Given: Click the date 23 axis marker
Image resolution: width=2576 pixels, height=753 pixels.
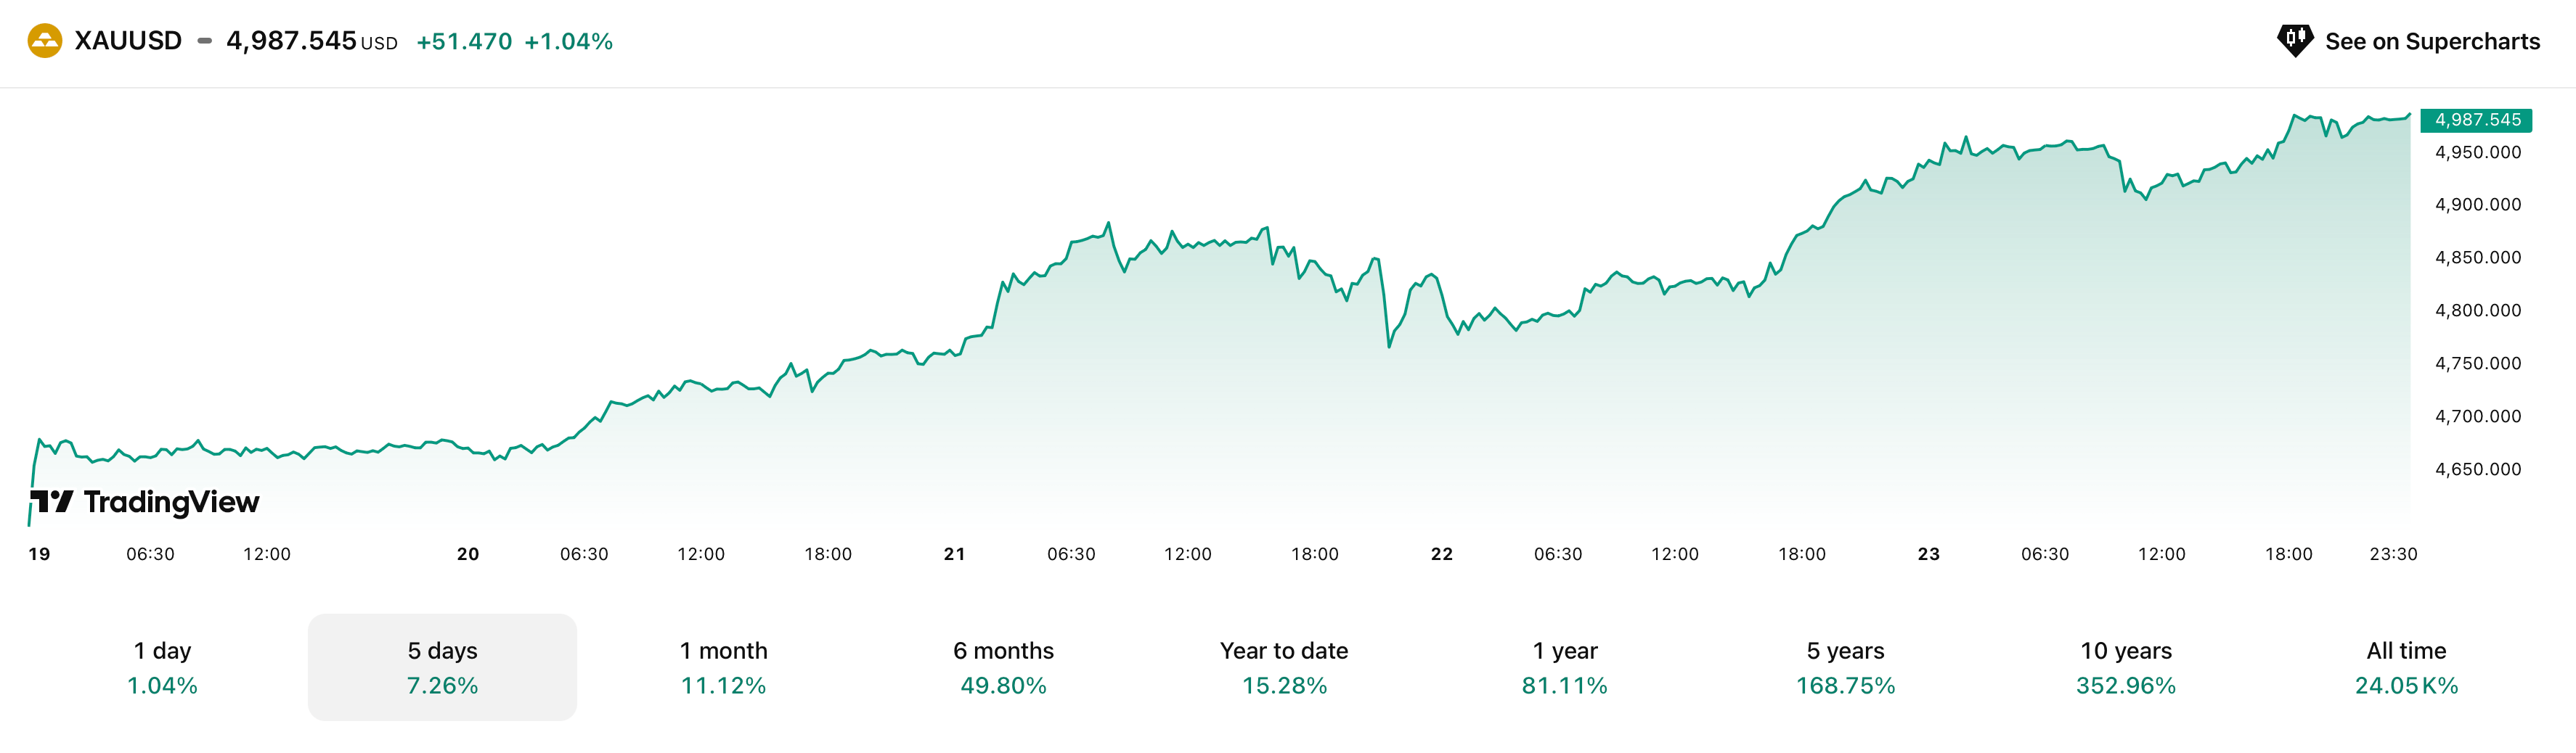Looking at the screenshot, I should click(x=1928, y=554).
